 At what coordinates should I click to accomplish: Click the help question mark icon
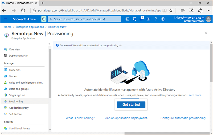click(x=156, y=19)
